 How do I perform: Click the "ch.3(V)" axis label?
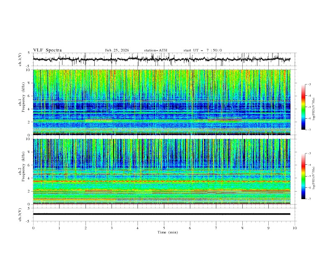(20, 215)
